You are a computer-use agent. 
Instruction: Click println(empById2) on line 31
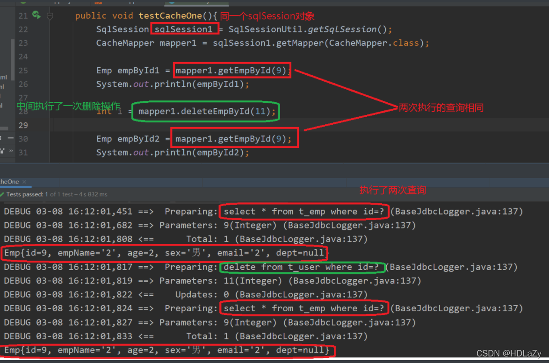pos(199,153)
